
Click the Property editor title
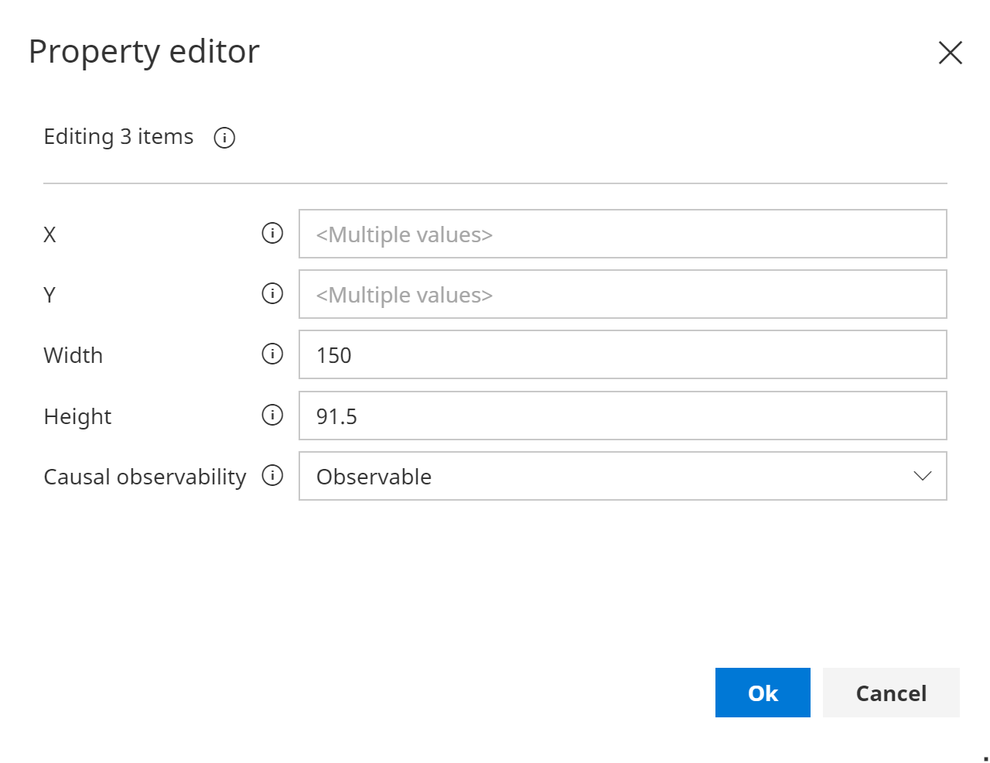pyautogui.click(x=144, y=52)
